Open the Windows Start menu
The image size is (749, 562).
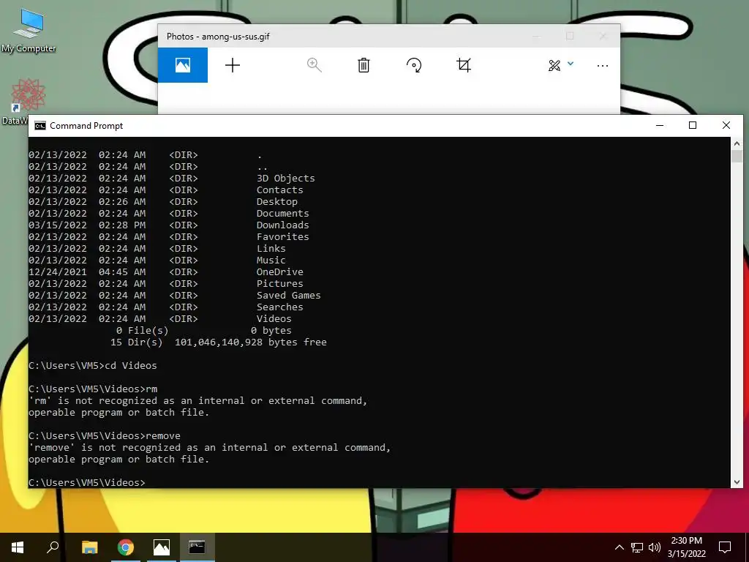[18, 547]
